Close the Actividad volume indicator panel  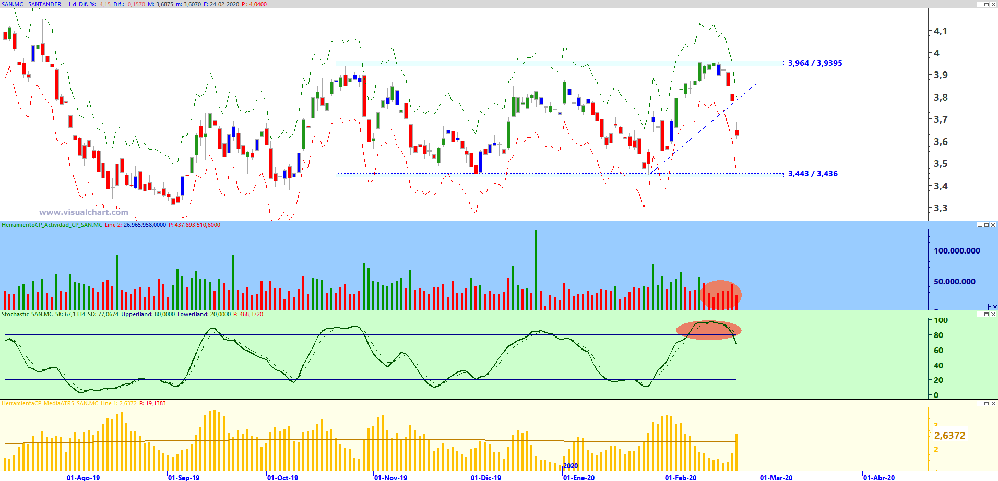point(993,225)
